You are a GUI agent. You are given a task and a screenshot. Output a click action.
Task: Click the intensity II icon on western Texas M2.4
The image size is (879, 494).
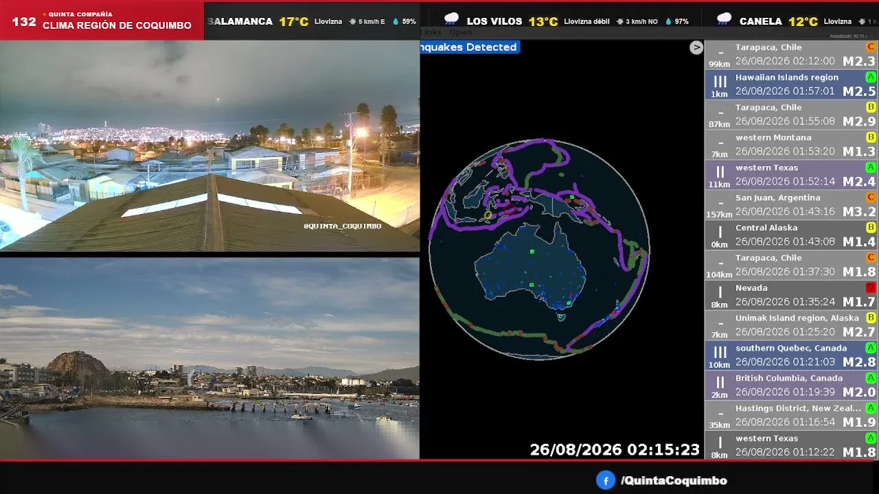720,172
